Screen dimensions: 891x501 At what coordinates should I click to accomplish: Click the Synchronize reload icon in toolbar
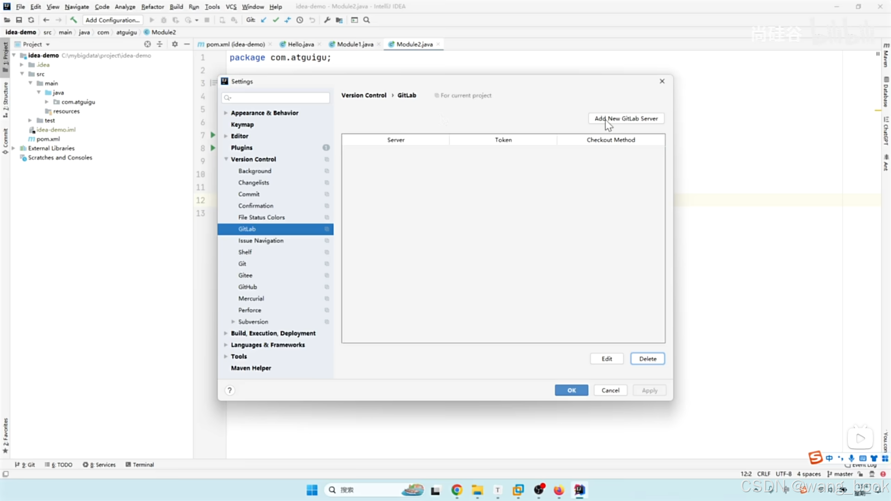point(31,20)
